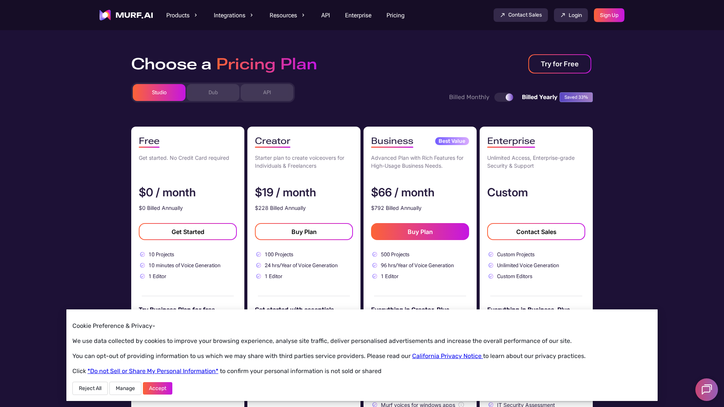Expand the Integrations dropdown menu
Viewport: 724px width, 407px height.
(233, 15)
